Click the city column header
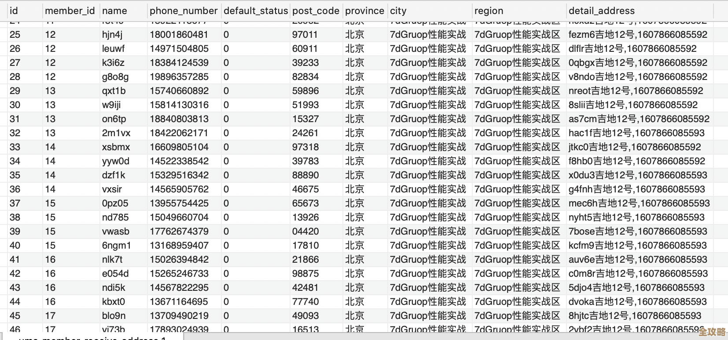 [398, 11]
